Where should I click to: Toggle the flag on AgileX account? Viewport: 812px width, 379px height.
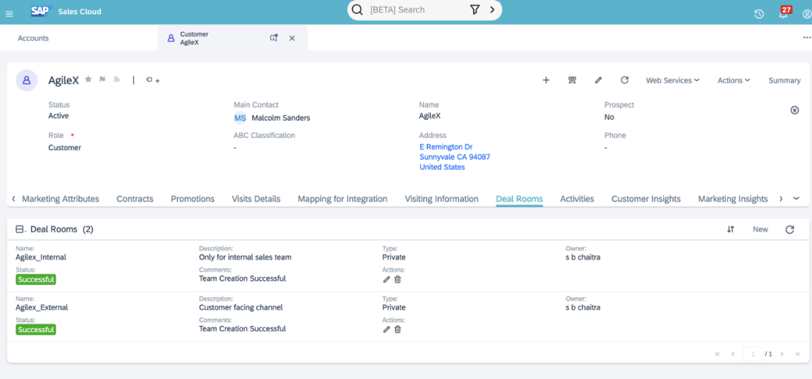[102, 80]
